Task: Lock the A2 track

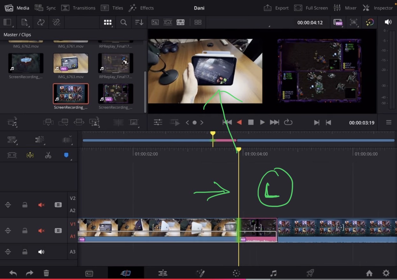Action: coord(25,205)
